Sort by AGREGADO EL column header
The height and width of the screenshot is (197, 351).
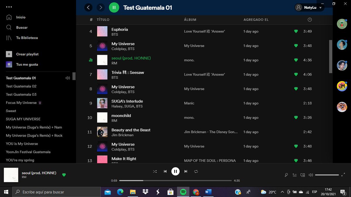[x=256, y=20]
